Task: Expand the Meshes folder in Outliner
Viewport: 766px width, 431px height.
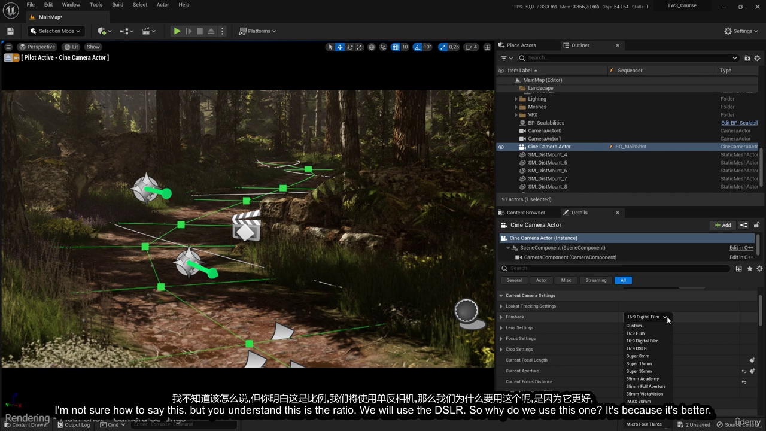Action: pyautogui.click(x=516, y=107)
